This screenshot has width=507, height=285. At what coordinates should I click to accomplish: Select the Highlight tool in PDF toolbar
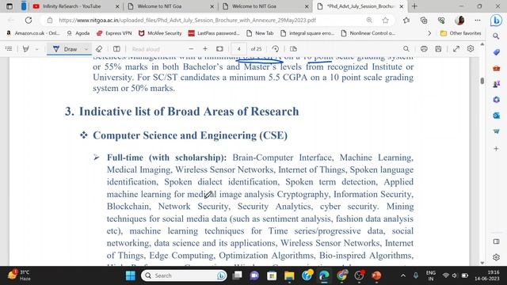point(26,49)
